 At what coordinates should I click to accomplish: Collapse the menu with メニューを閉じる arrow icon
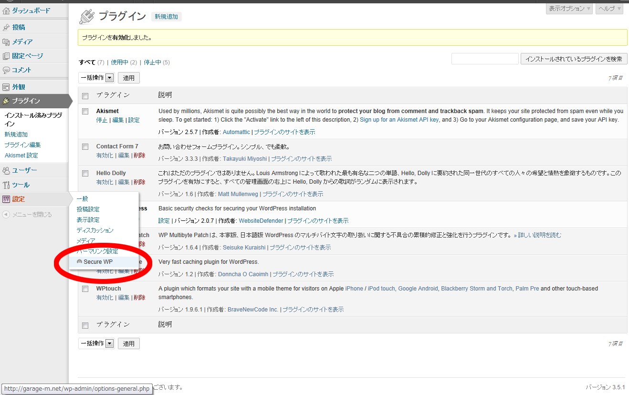click(6, 215)
